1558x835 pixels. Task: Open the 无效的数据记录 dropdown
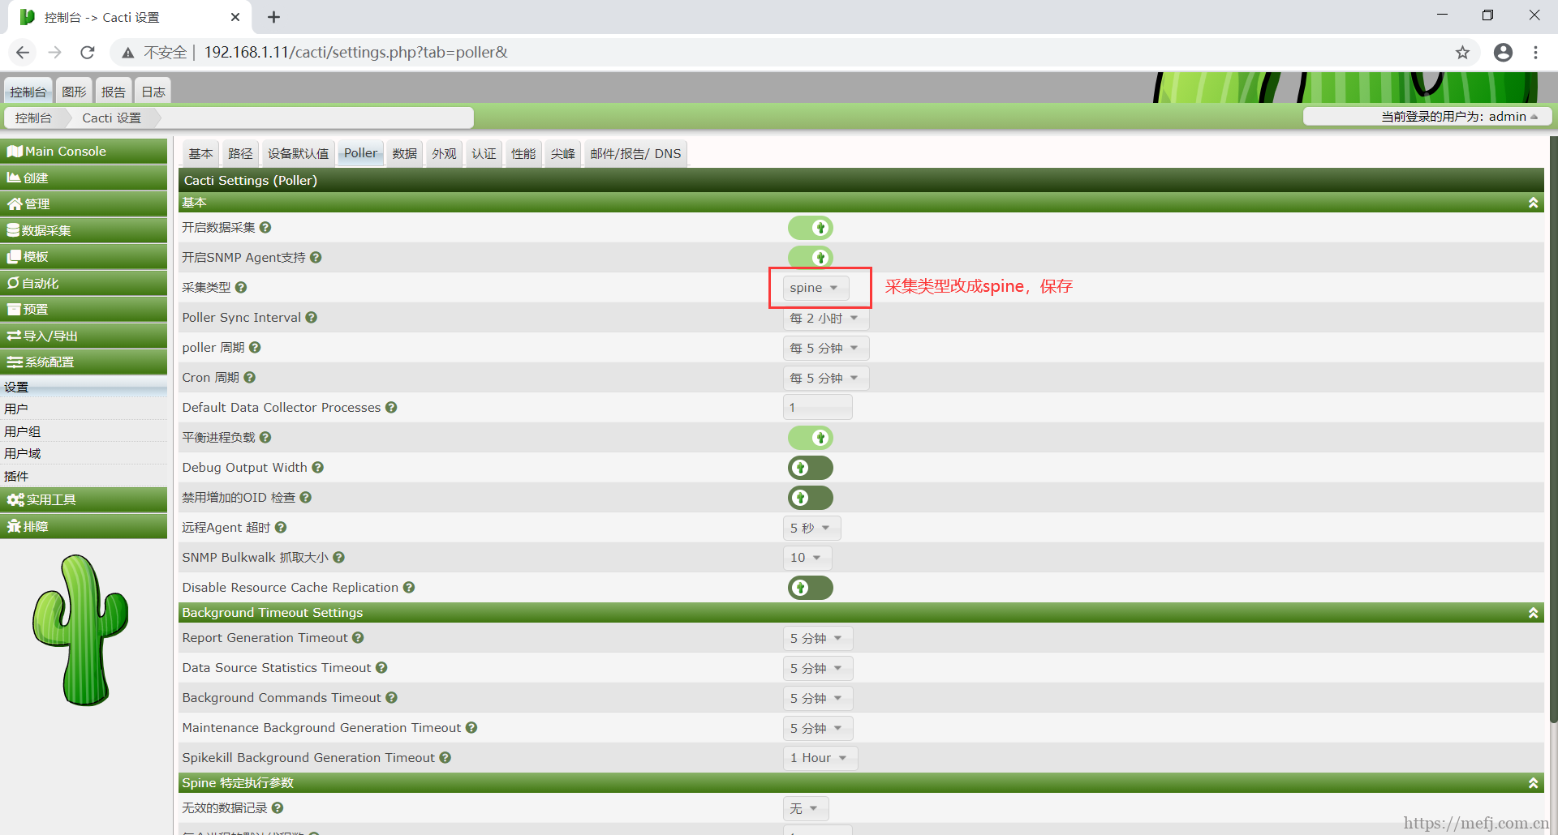(x=806, y=808)
